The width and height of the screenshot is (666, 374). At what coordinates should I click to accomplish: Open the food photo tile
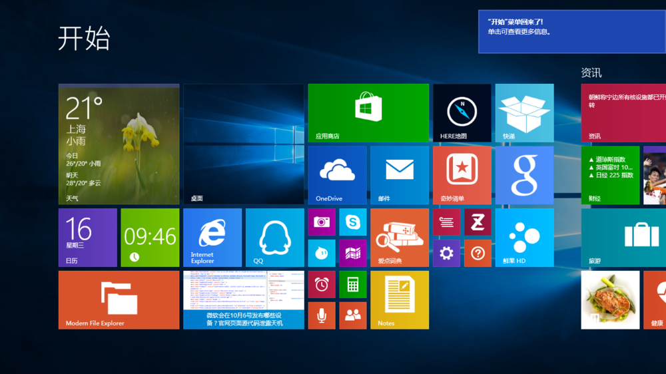pyautogui.click(x=610, y=300)
